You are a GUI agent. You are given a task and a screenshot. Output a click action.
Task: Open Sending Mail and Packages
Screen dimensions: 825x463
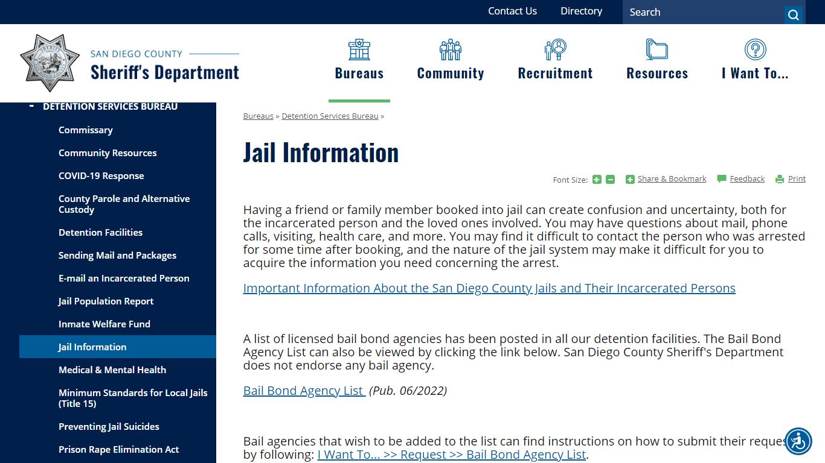(118, 255)
